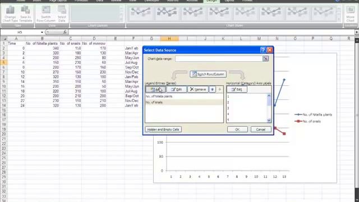Click chart legend 'No. of snails'
The width and height of the screenshot is (359, 202).
(x=308, y=121)
